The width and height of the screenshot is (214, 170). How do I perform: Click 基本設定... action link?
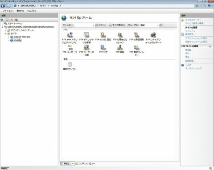pos(190,34)
